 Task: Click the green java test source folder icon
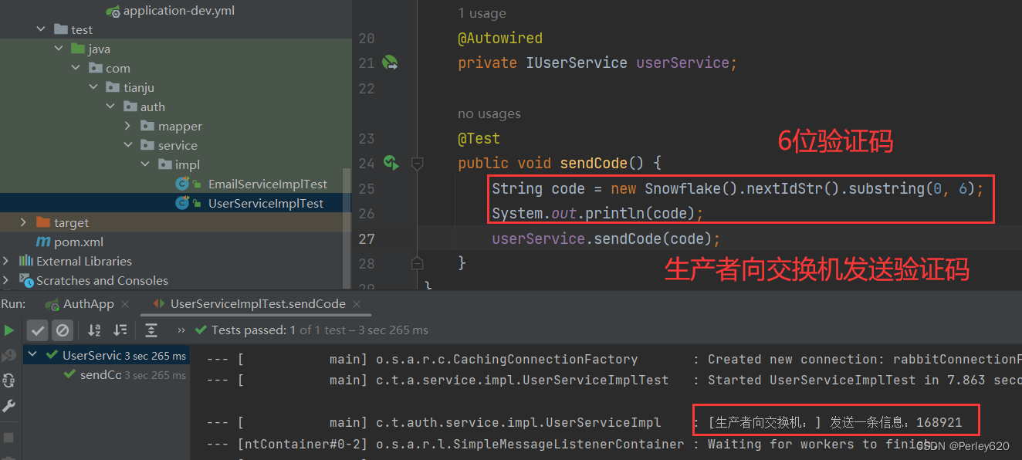pyautogui.click(x=78, y=49)
